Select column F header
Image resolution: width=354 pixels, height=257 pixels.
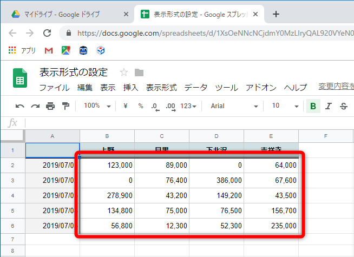coord(326,136)
